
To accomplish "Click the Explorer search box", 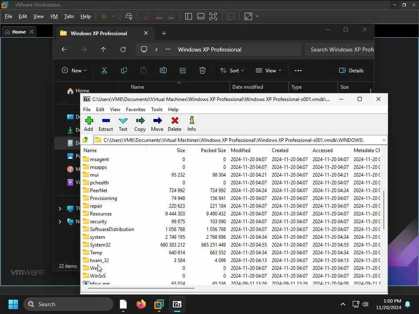I will (340, 49).
